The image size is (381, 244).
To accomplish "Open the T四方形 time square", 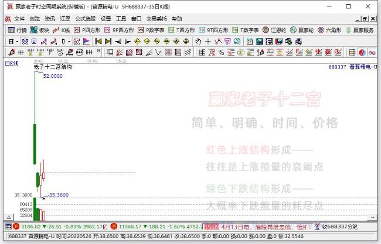I will (x=182, y=30).
